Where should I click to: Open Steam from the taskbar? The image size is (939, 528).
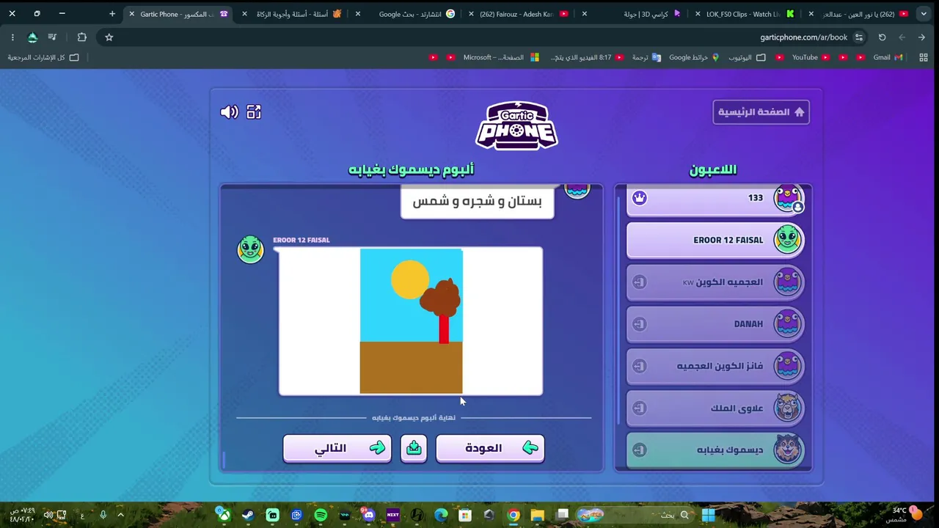248,515
